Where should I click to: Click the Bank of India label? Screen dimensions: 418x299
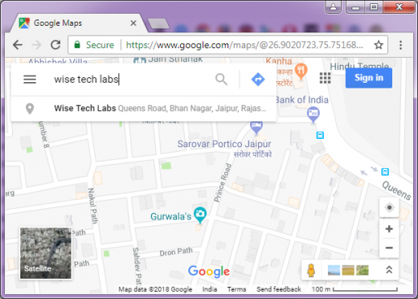coord(301,100)
